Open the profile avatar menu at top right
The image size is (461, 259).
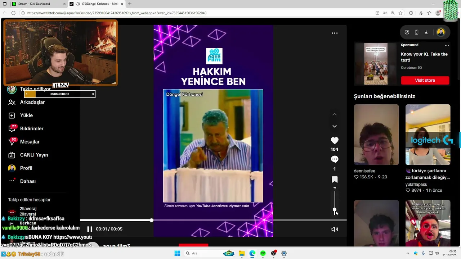[x=441, y=32]
